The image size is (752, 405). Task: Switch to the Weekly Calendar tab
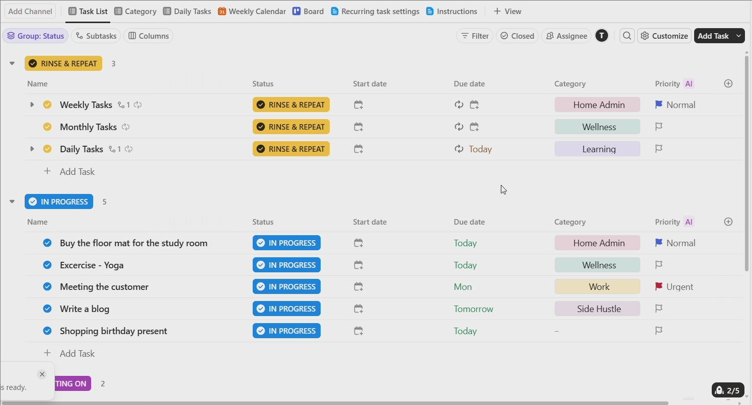click(252, 11)
